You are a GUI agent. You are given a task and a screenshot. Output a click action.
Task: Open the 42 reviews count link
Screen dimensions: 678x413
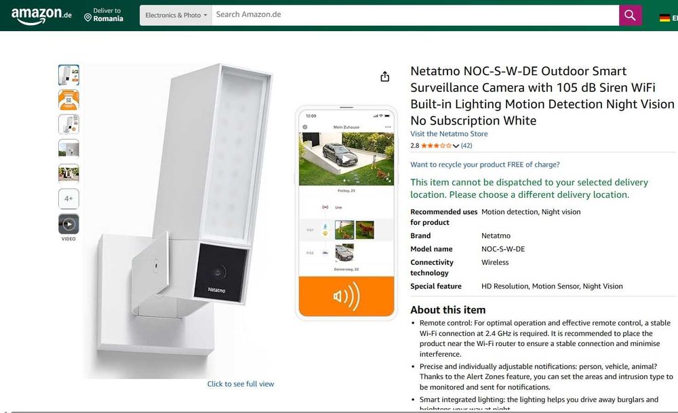pos(466,146)
